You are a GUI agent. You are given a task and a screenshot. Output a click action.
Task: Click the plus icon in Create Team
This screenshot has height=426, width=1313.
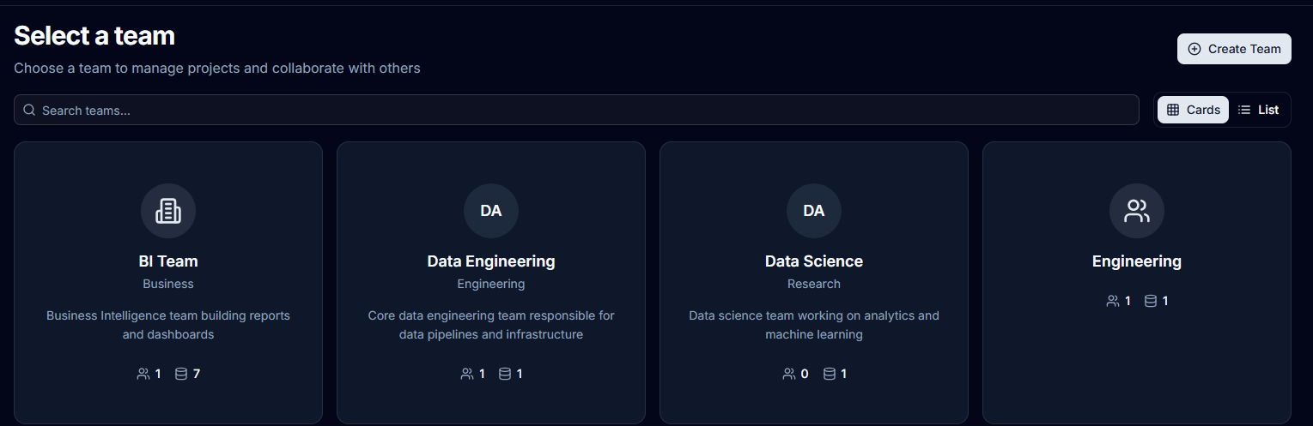tap(1194, 49)
